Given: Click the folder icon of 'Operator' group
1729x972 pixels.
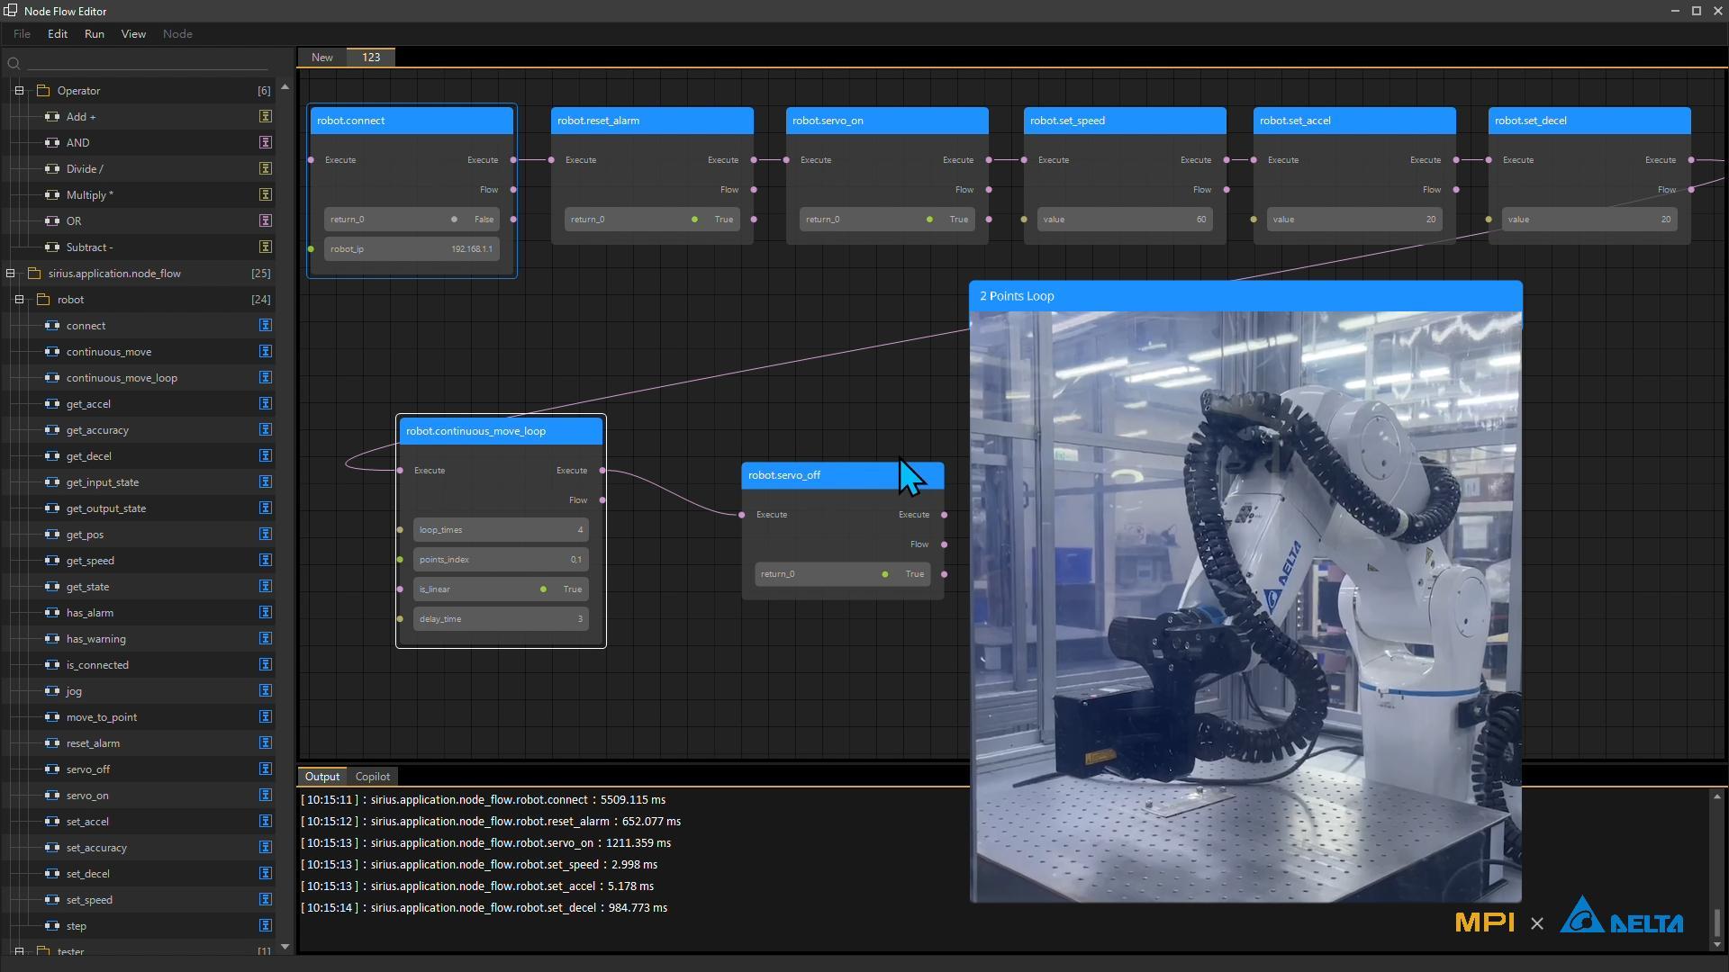Looking at the screenshot, I should coord(43,91).
